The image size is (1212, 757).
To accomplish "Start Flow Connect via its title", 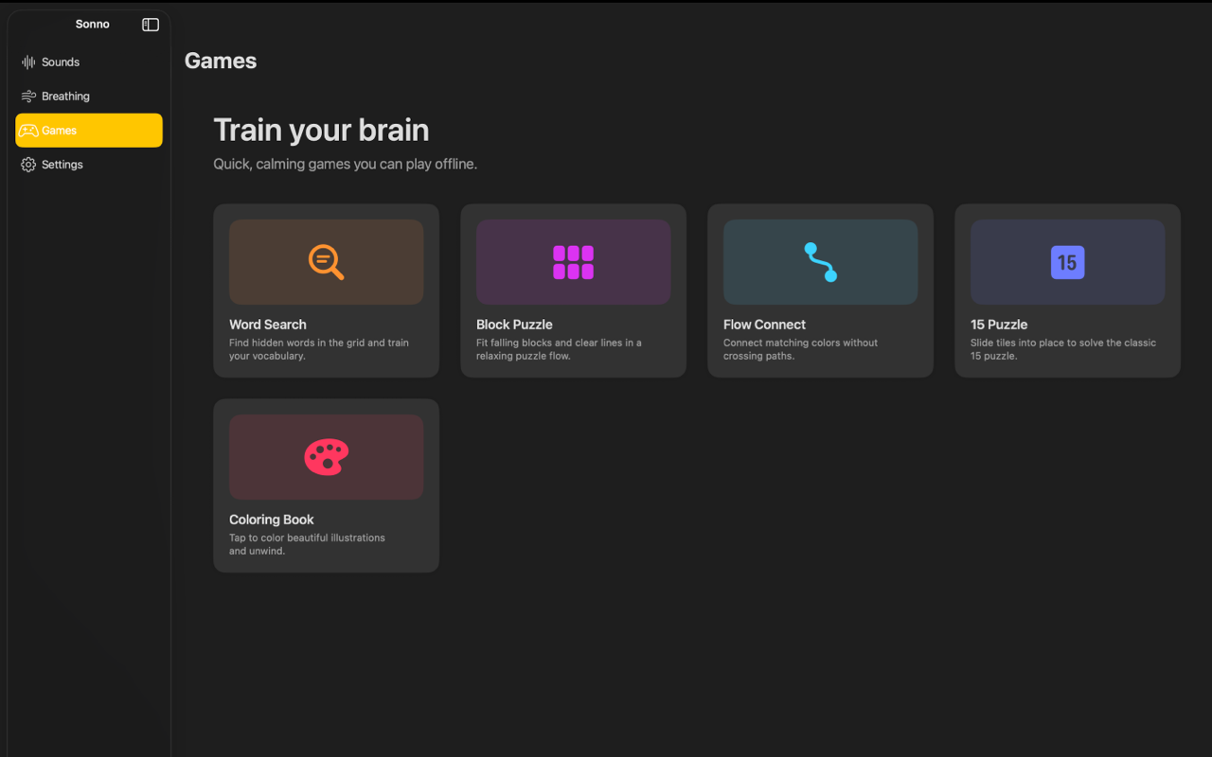I will point(764,325).
